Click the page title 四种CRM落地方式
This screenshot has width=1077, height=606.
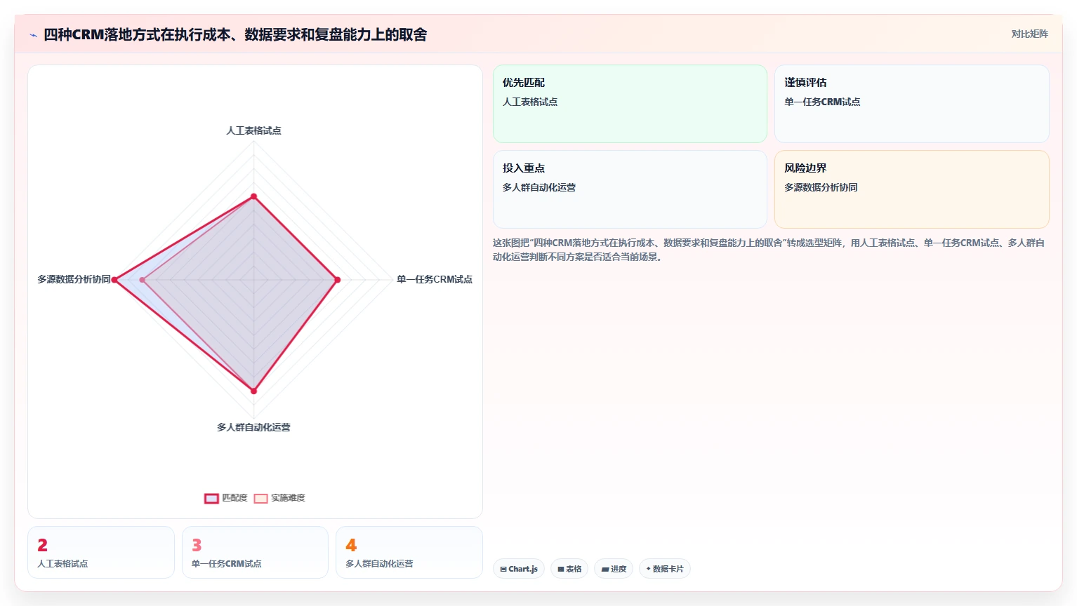pos(235,34)
